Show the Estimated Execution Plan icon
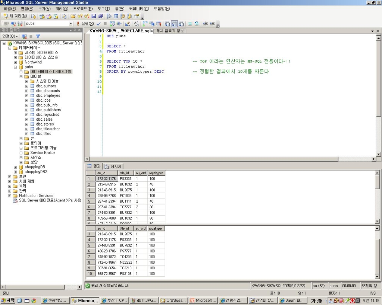Viewport: 382px width, 305px height. click(112, 23)
